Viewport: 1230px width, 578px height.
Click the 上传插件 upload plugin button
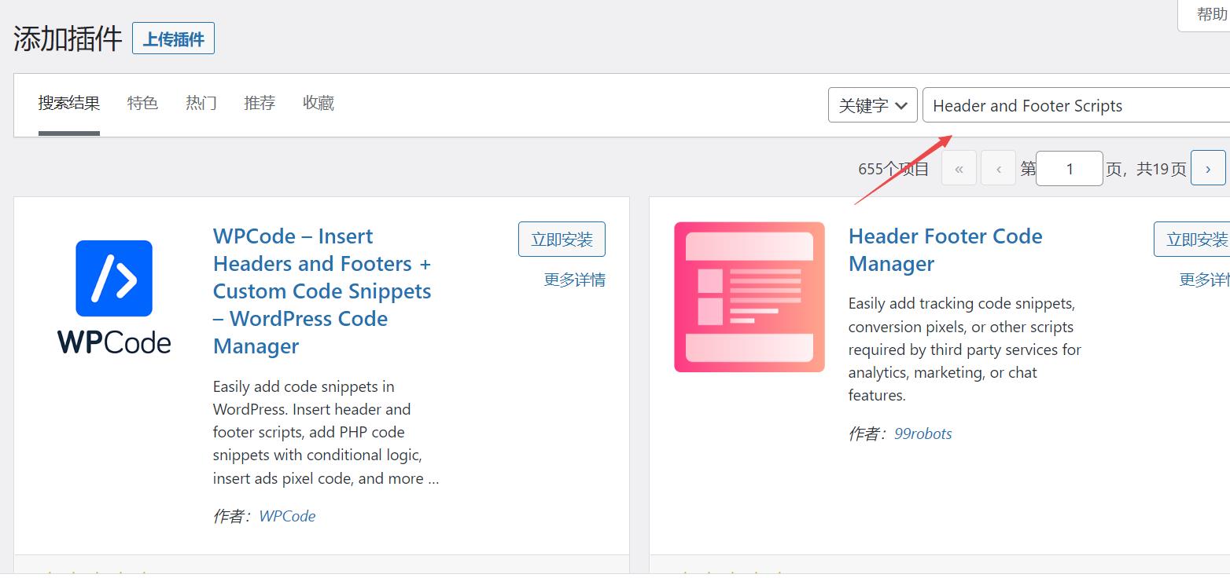[x=173, y=39]
